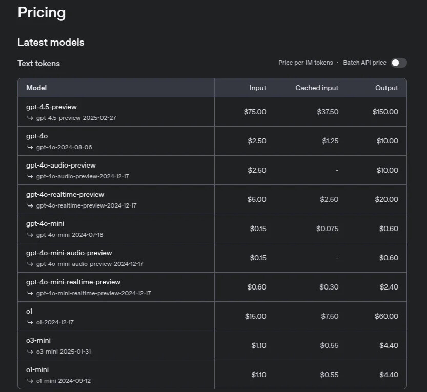The width and height of the screenshot is (427, 392).
Task: Click the arrow icon beside gpt-4o-mini-2024-07-18
Action: click(30, 235)
